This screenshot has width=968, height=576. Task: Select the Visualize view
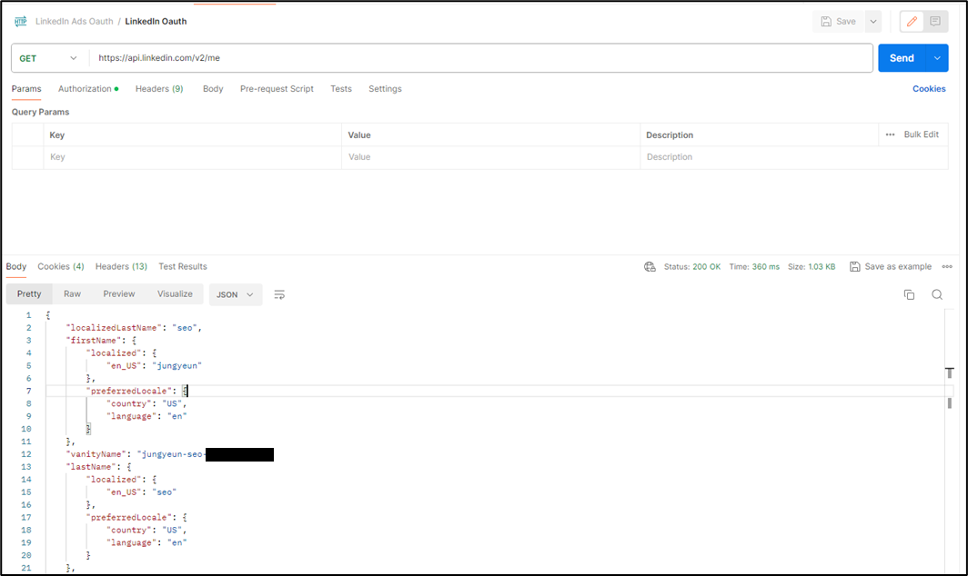175,294
